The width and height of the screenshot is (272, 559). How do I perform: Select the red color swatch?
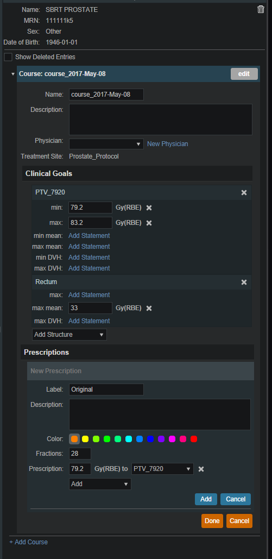(x=194, y=439)
